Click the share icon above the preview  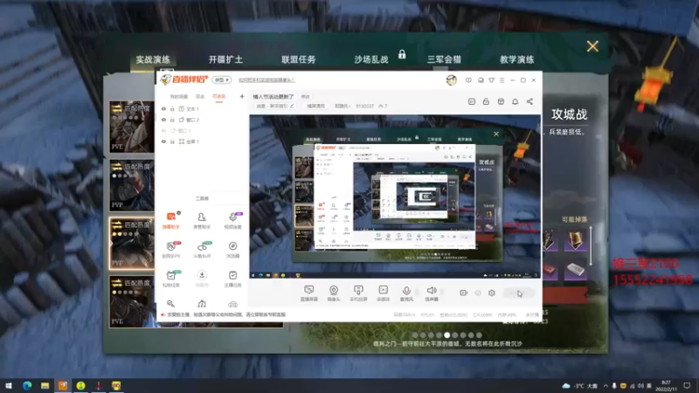(529, 101)
